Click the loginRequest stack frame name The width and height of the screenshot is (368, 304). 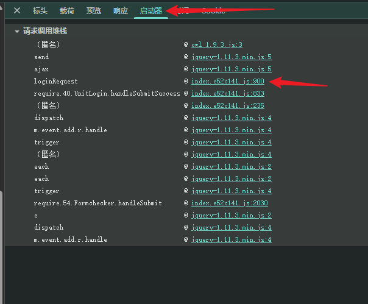(x=55, y=81)
